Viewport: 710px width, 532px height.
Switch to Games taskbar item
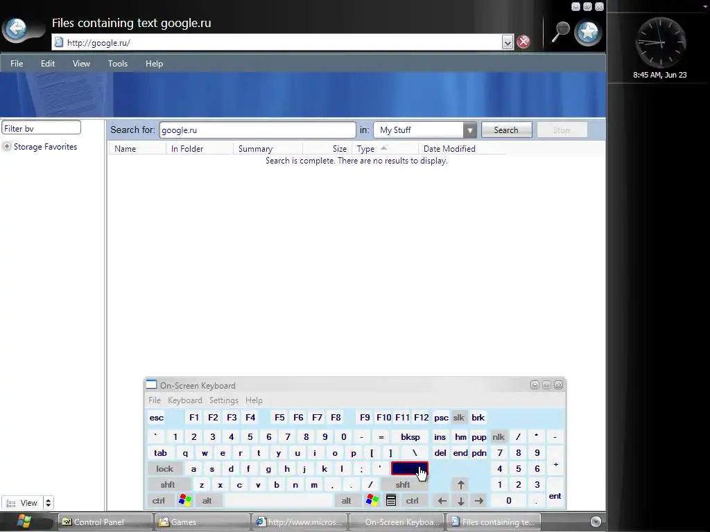[202, 522]
